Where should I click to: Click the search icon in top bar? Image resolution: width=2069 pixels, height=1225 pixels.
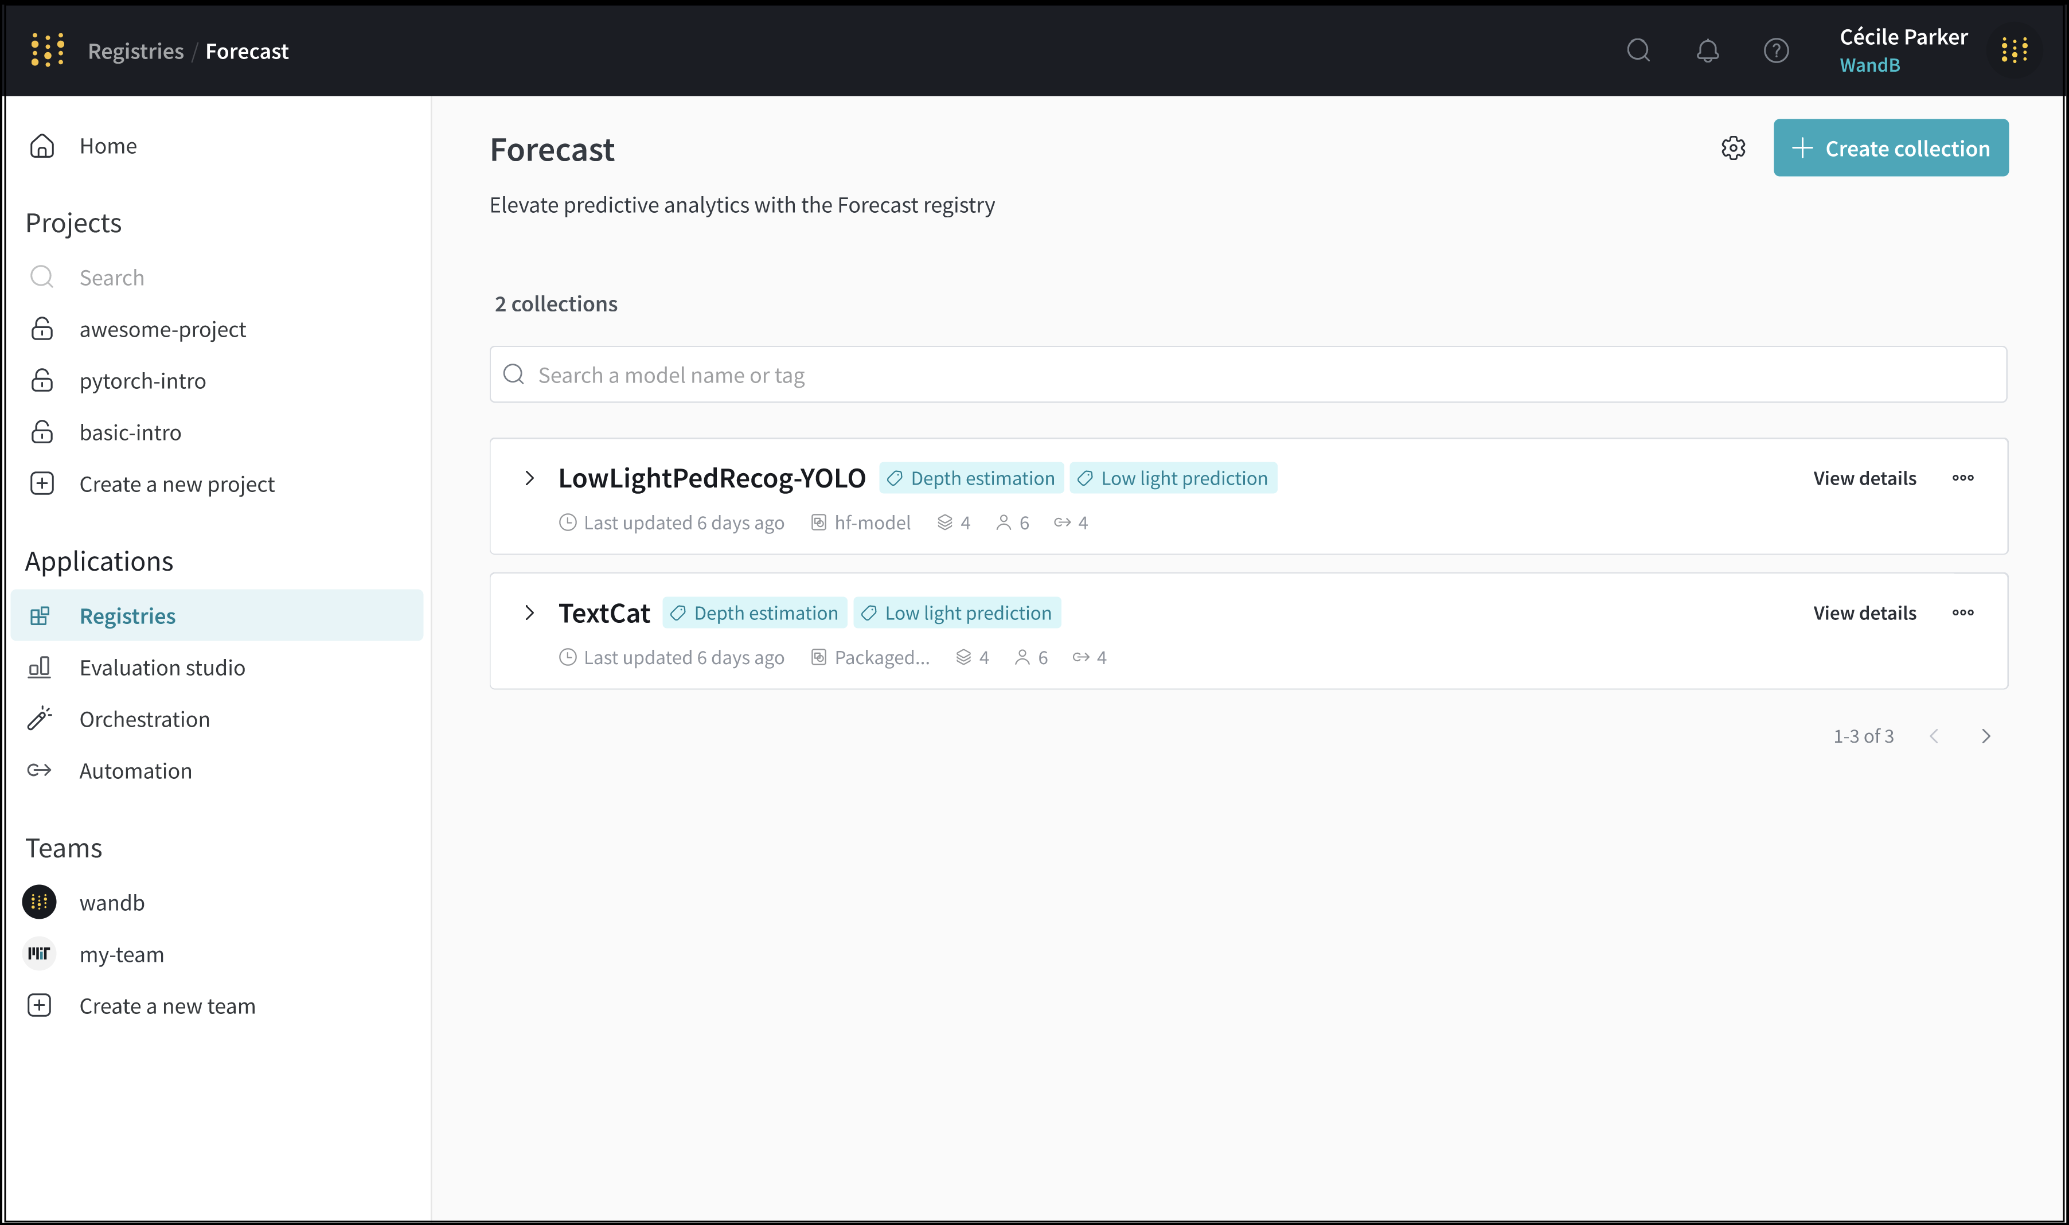pyautogui.click(x=1638, y=51)
